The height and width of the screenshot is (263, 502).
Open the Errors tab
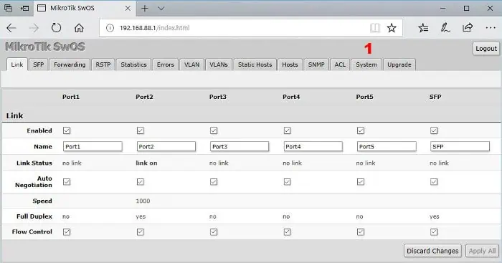click(x=165, y=64)
